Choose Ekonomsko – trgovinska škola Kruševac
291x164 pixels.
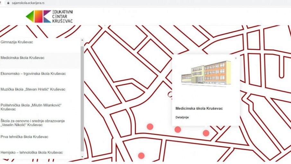pos(33,74)
